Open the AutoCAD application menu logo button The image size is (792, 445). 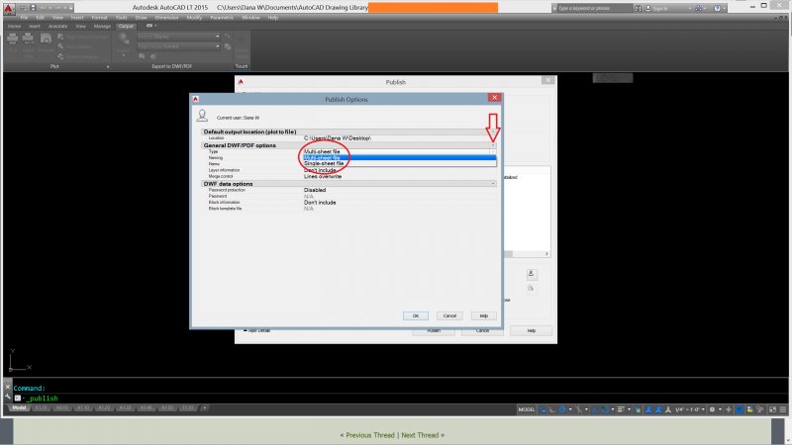pos(9,9)
